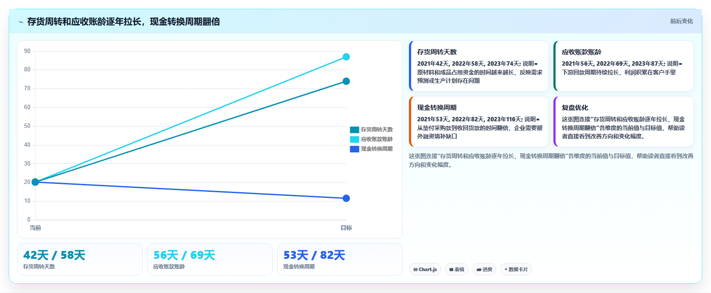Image resolution: width=711 pixels, height=293 pixels.
Task: Click the 前后变化 label in header
Action: [681, 21]
